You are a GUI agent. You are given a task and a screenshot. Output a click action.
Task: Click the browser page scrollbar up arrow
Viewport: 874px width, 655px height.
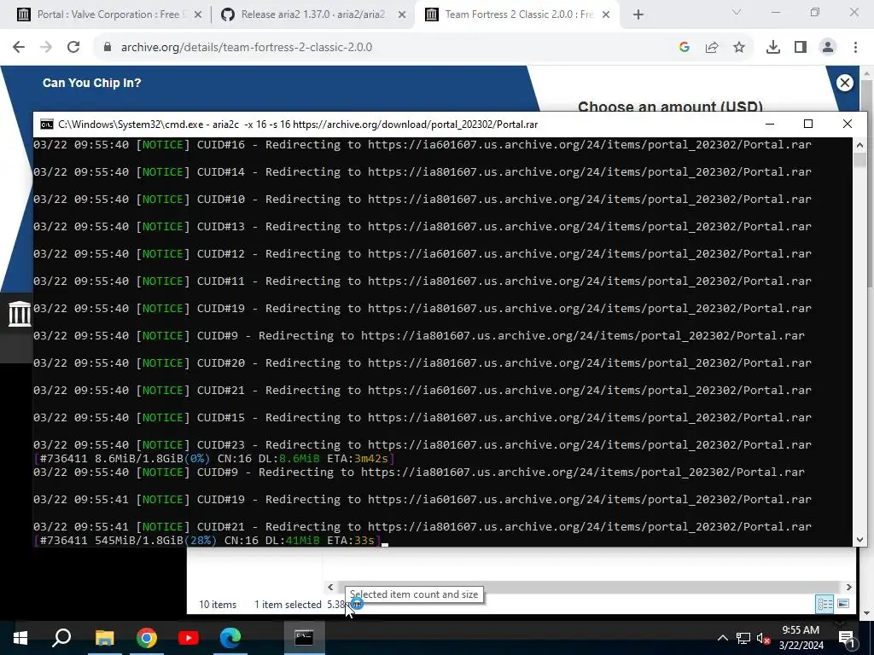(867, 73)
